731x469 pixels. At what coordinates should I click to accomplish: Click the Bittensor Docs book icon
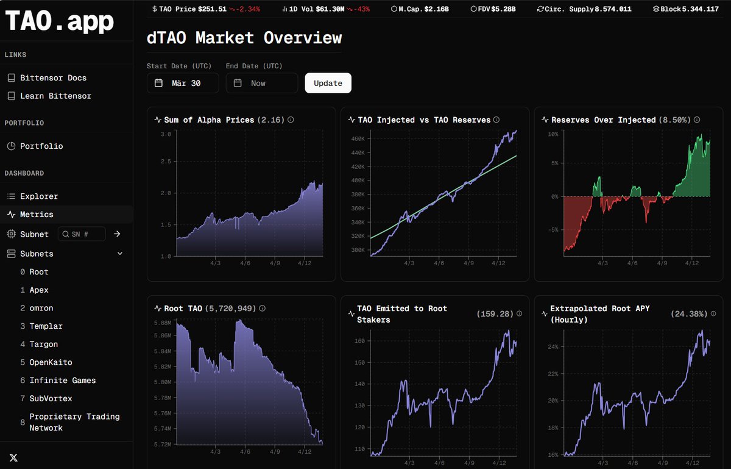pyautogui.click(x=11, y=78)
